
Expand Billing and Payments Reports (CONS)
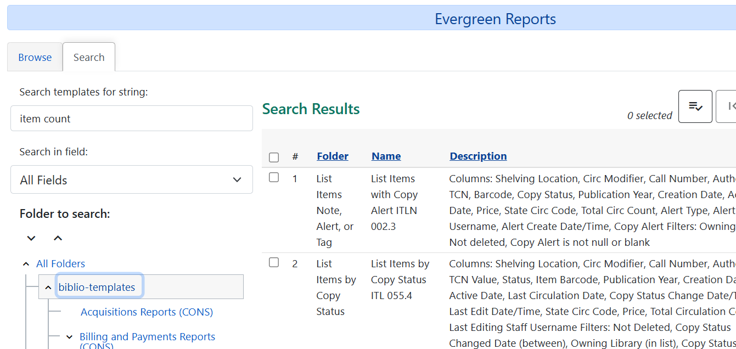click(x=69, y=337)
